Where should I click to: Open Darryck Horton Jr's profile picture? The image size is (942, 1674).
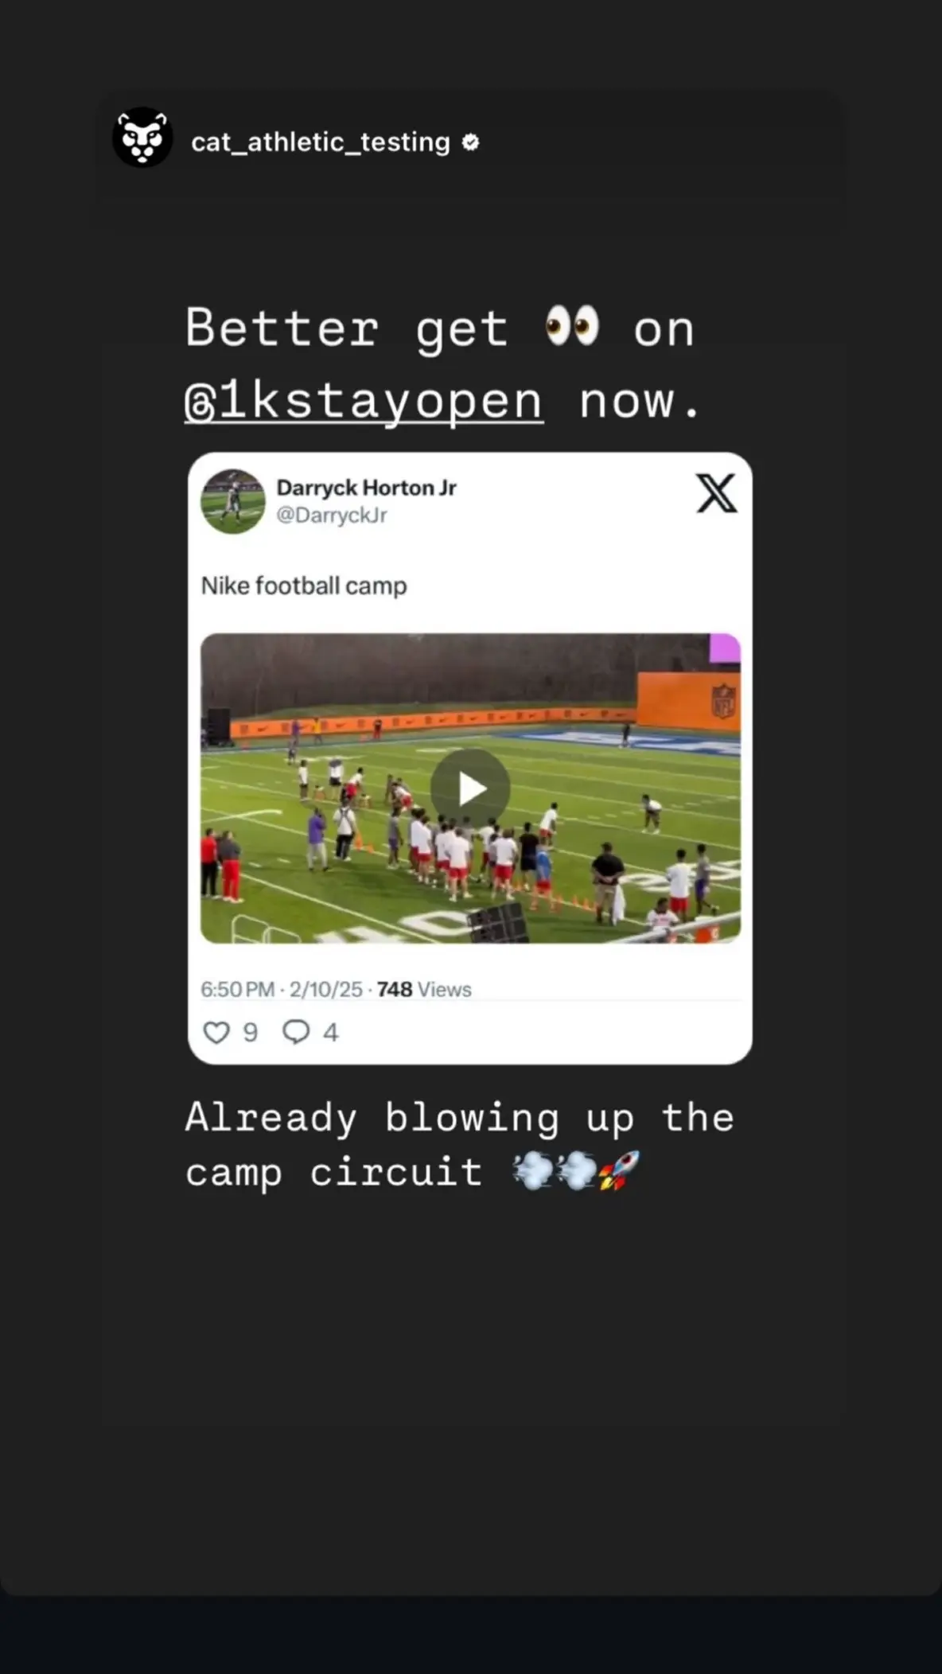coord(232,501)
